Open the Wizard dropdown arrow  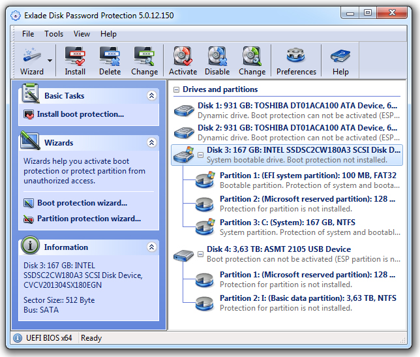pyautogui.click(x=50, y=61)
